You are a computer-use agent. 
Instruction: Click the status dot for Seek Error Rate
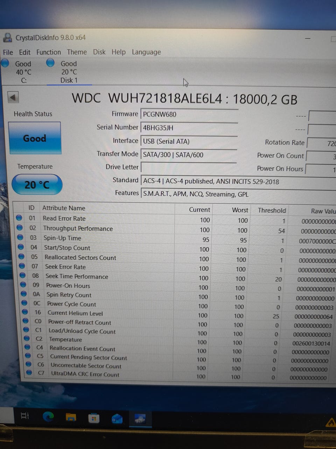22,266
